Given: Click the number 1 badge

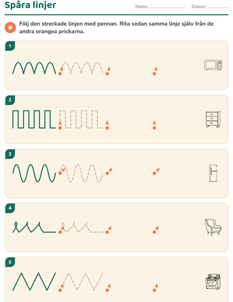Looking at the screenshot, I should 10,46.
